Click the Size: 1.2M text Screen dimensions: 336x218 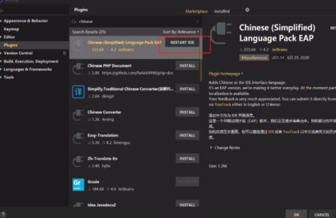(x=218, y=166)
